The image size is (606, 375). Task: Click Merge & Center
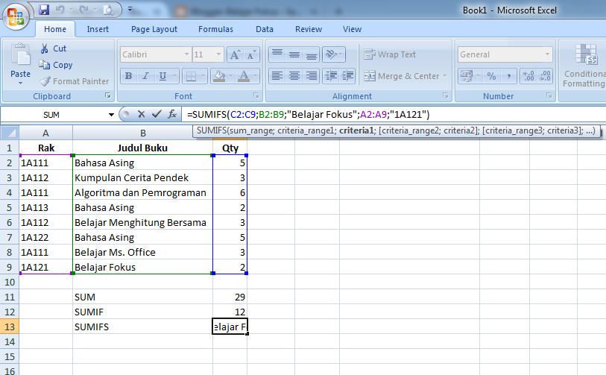pyautogui.click(x=402, y=76)
